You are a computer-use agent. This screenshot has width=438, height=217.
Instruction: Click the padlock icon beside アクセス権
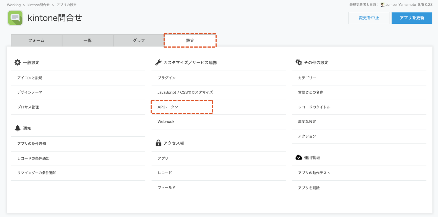pos(158,143)
